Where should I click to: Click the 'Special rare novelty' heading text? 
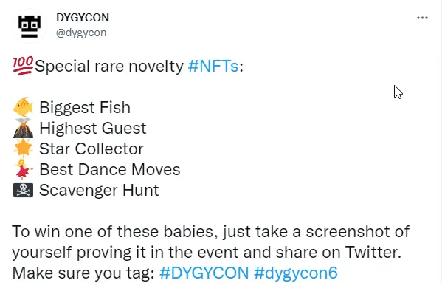coord(109,67)
